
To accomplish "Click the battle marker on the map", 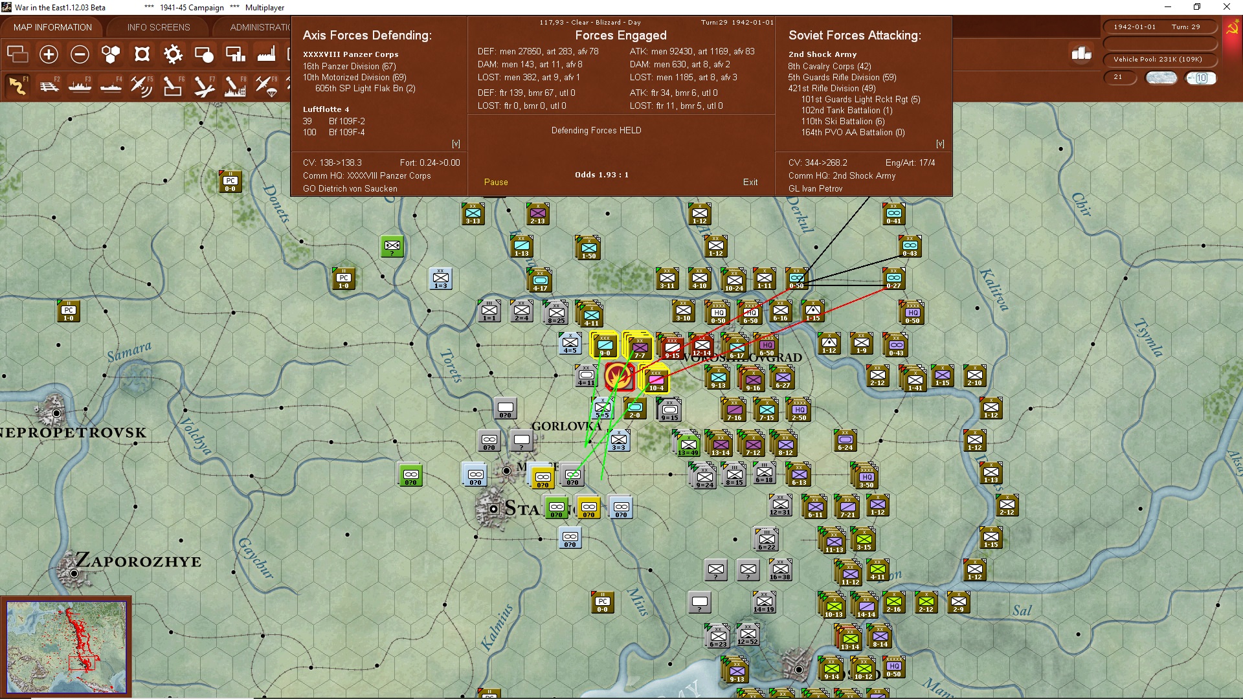I will pyautogui.click(x=618, y=376).
